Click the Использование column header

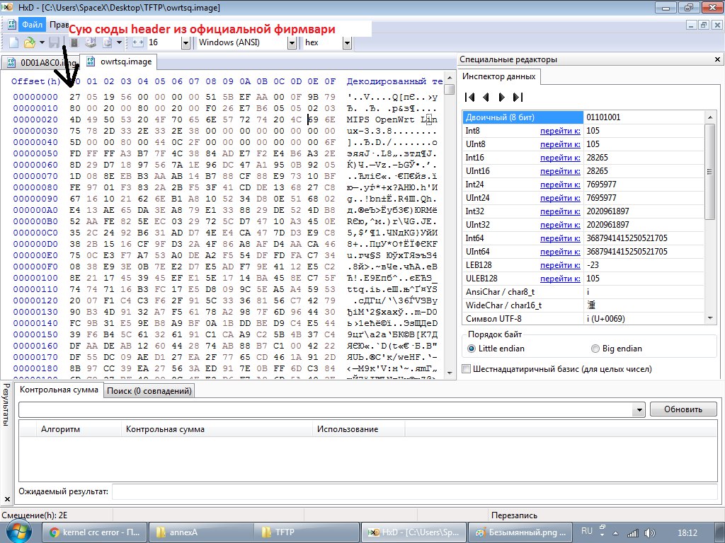coord(359,429)
